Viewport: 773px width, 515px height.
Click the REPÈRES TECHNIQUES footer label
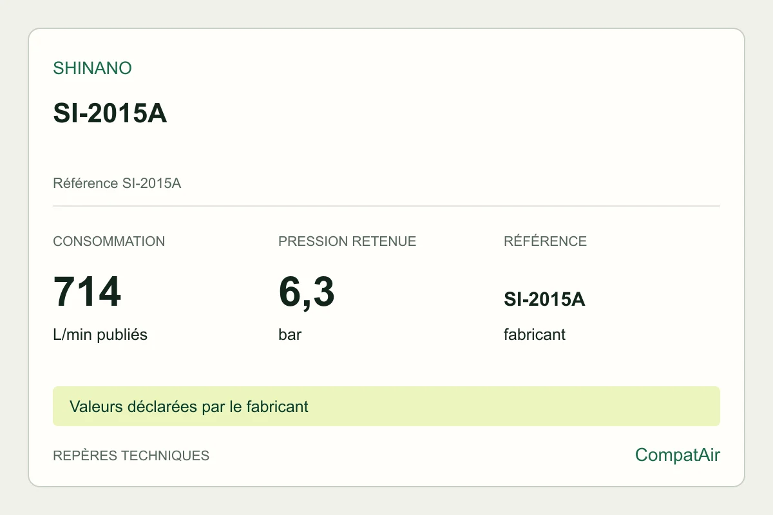pos(131,456)
